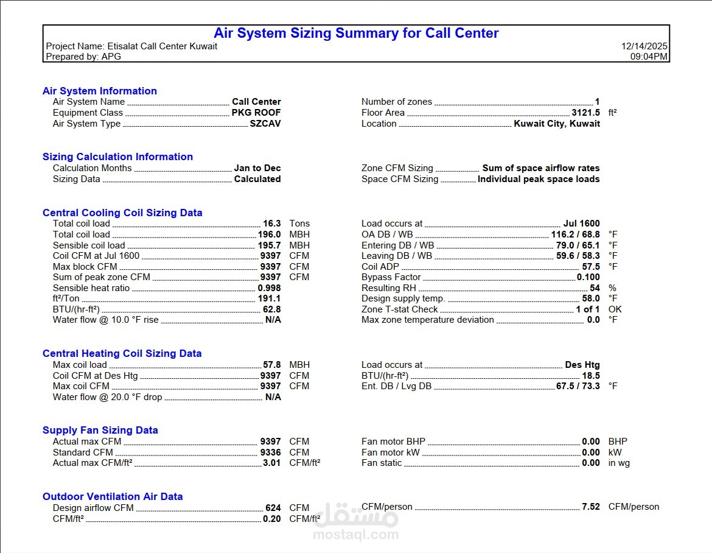Select Total coil load value 16.3 Tons
This screenshot has width=712, height=553.
[272, 224]
